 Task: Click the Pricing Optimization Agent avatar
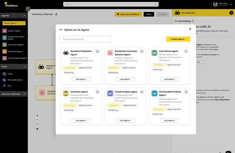pyautogui.click(x=154, y=93)
